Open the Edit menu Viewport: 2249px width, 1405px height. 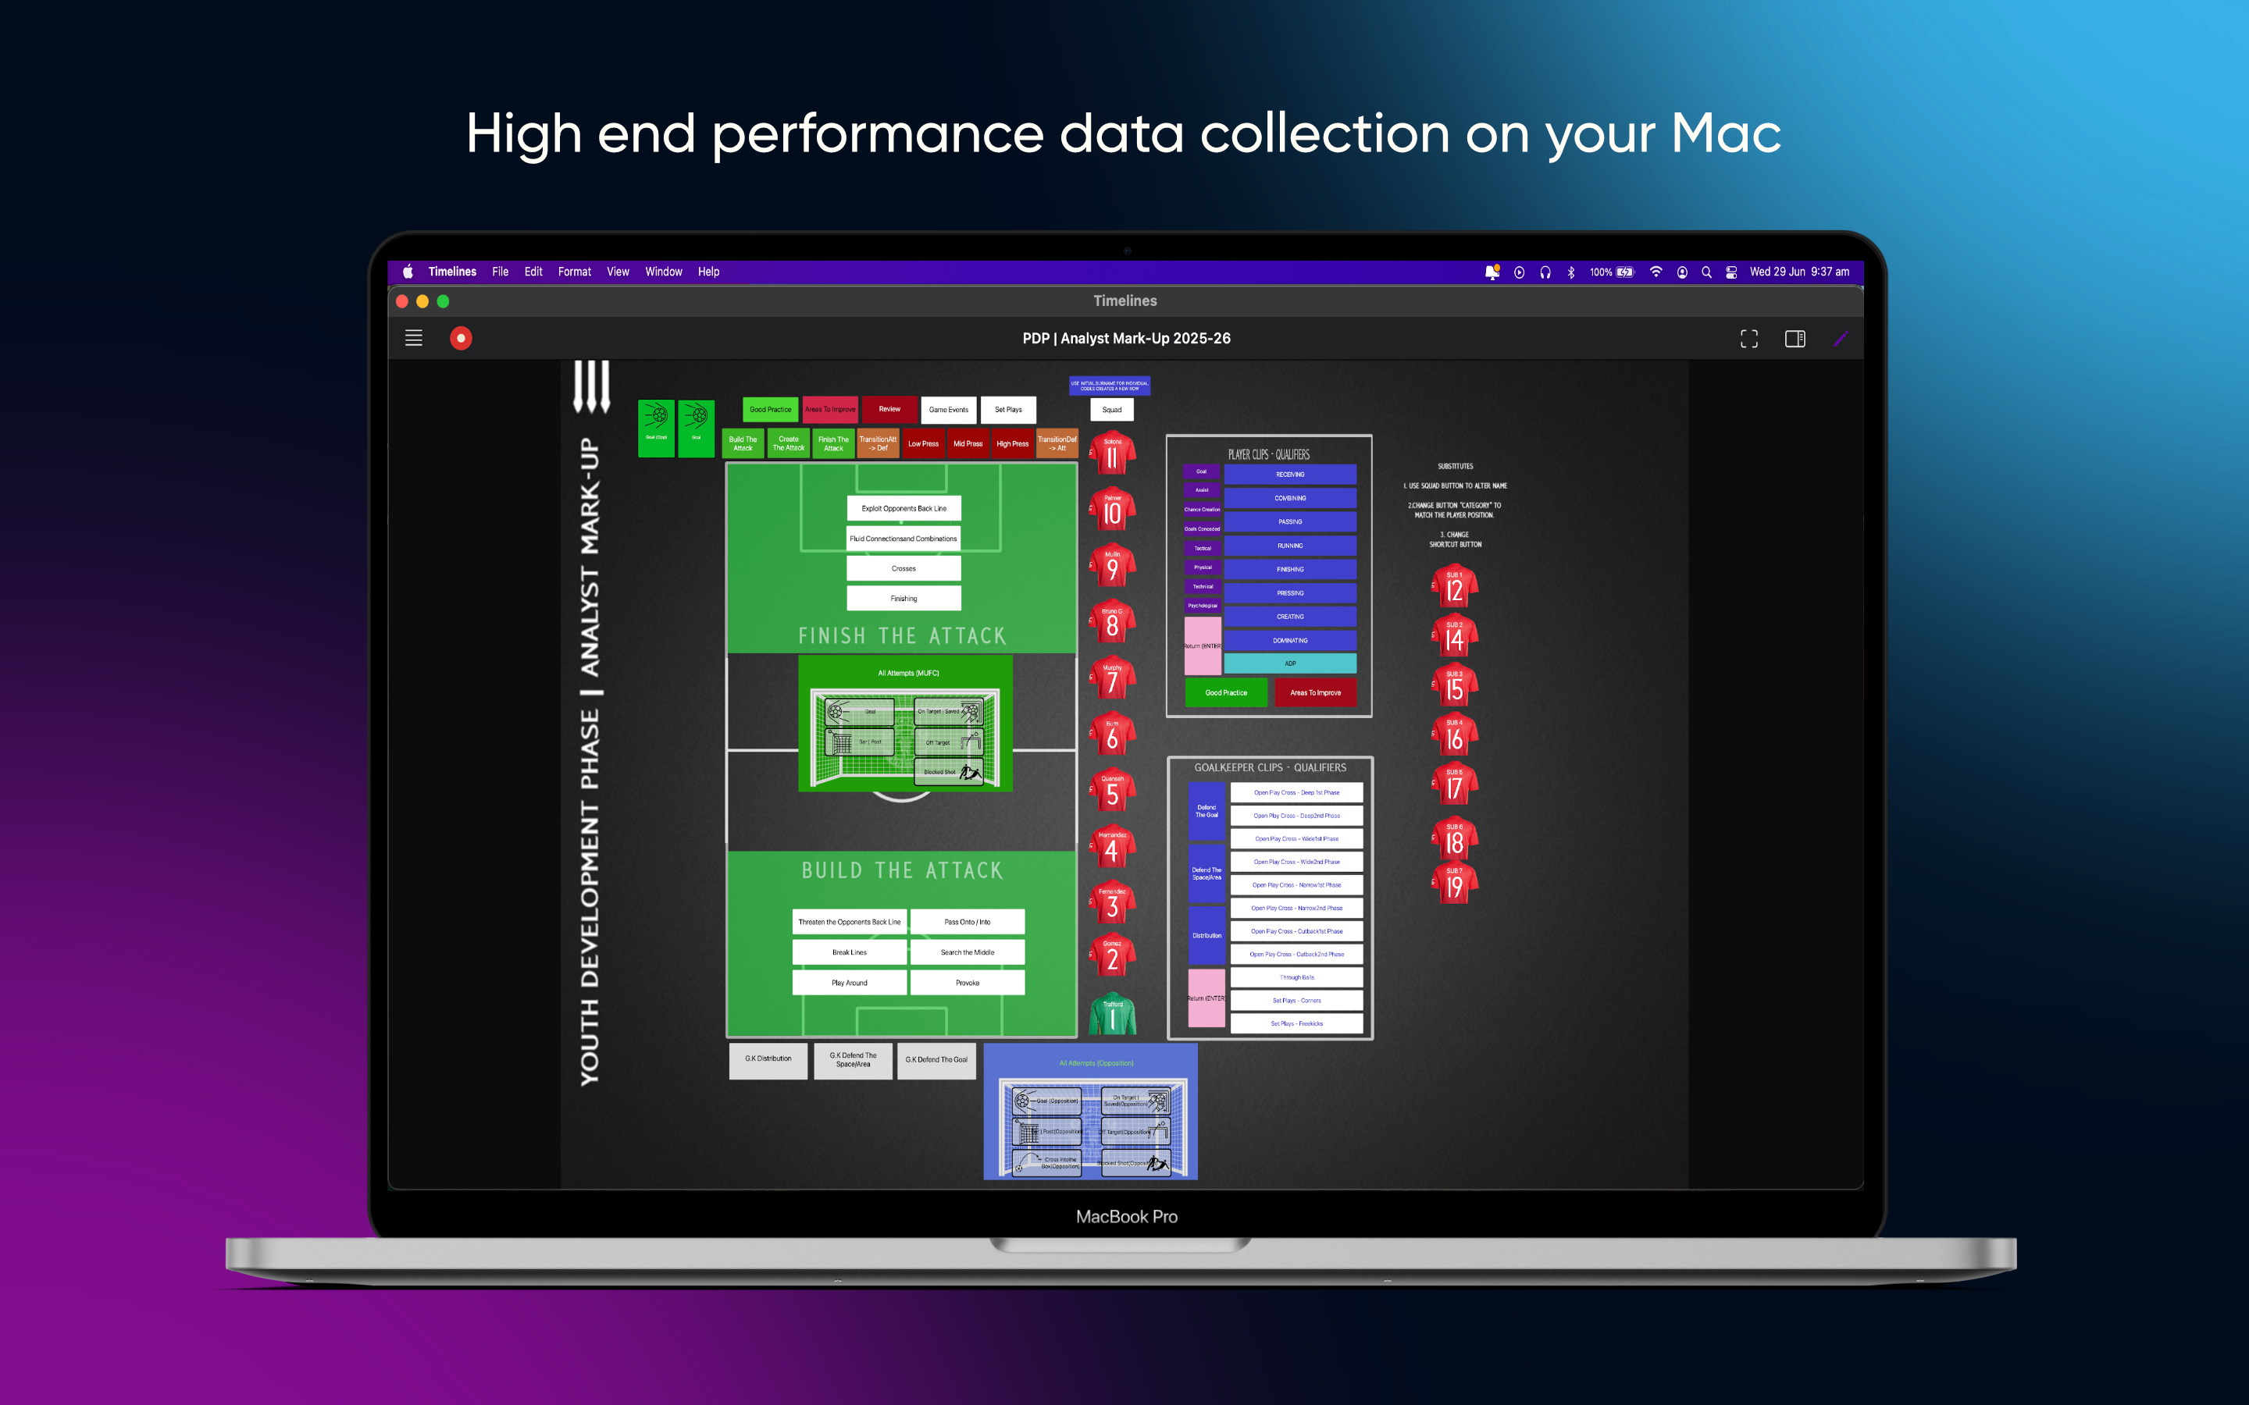(x=533, y=272)
